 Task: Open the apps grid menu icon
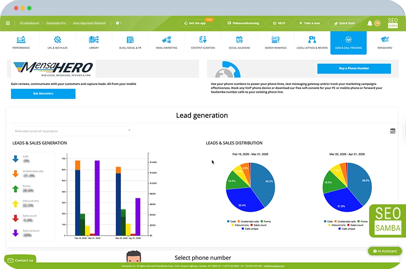click(8, 23)
